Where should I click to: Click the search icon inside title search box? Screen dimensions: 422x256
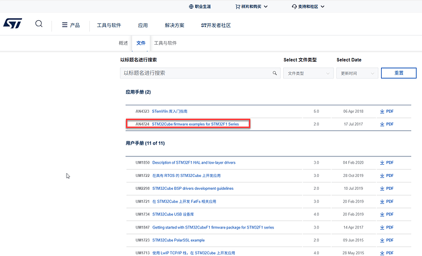(x=275, y=73)
